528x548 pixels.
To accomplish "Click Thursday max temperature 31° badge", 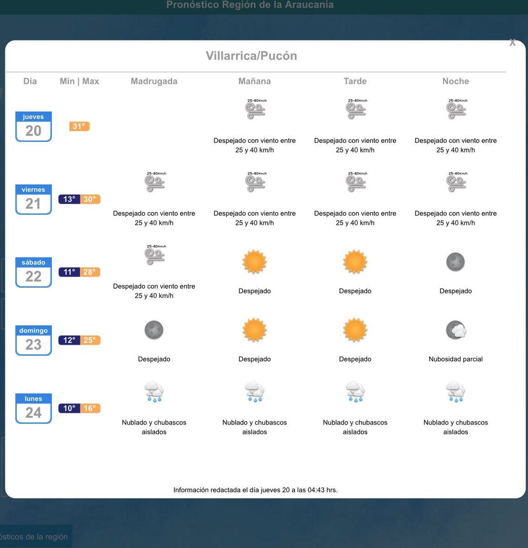I will click(x=79, y=126).
